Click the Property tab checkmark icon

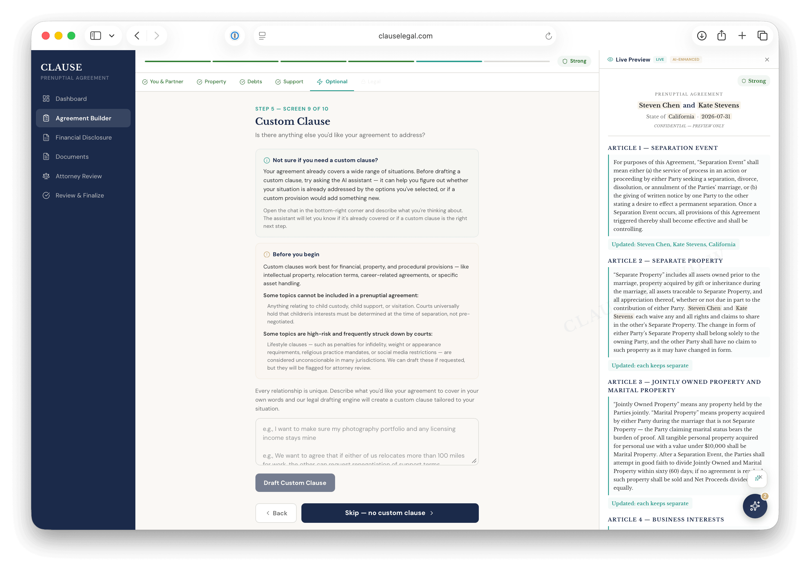[x=199, y=82]
